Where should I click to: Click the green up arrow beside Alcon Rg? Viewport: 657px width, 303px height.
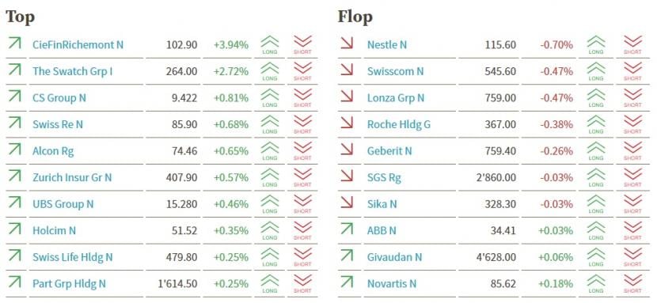pos(15,150)
